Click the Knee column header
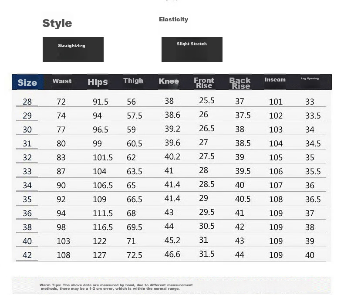The height and width of the screenshot is (295, 344). 169,81
